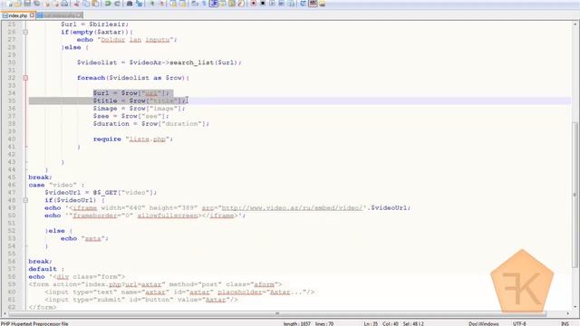
Task: Click the Save recorded macro icon
Action: tap(292, 4)
